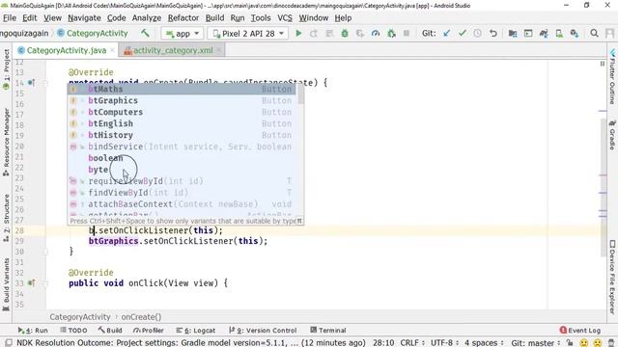The width and height of the screenshot is (618, 347).
Task: Show Git history clock icon
Action: [x=477, y=34]
